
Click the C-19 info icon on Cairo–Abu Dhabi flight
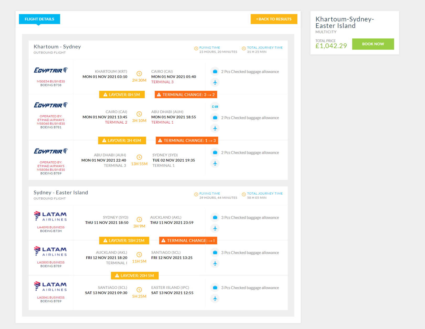(215, 107)
